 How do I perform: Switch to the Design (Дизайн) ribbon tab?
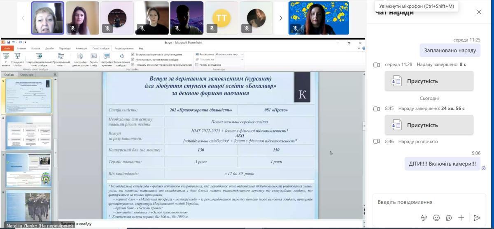(x=49, y=48)
